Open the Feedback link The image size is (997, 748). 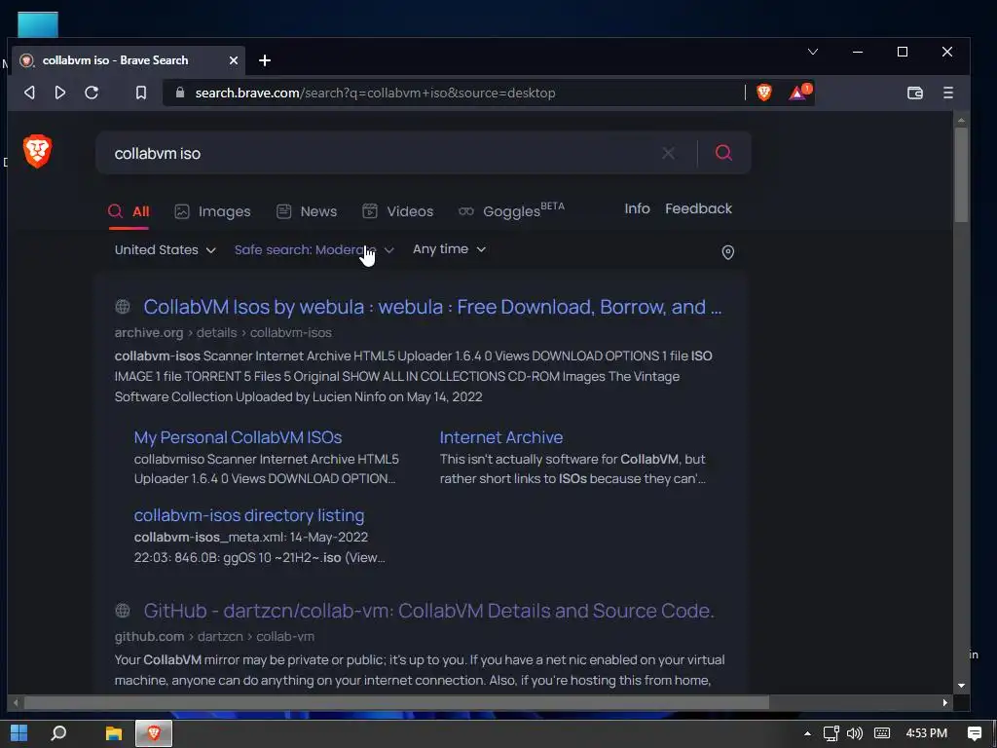click(698, 208)
